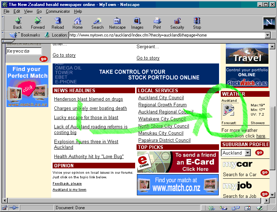Open the Communicator menu
The image size is (277, 212).
[x=58, y=11]
